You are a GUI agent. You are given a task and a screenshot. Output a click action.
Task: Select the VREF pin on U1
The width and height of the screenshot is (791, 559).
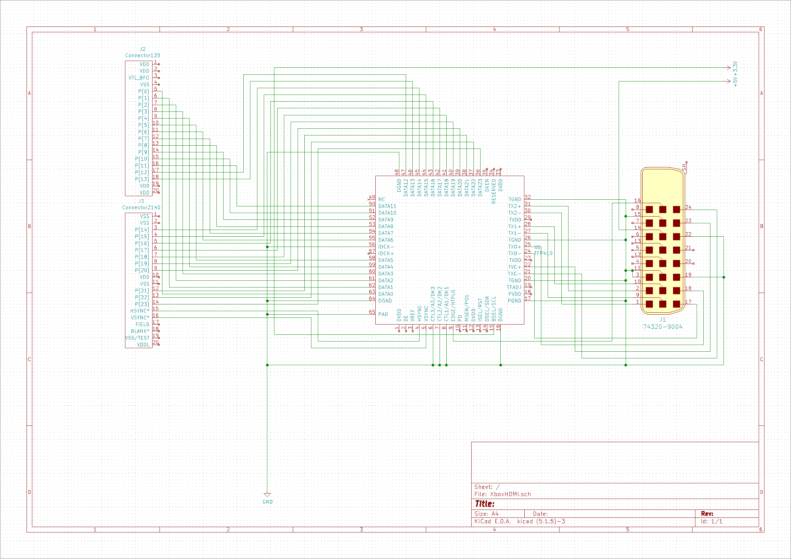pyautogui.click(x=412, y=315)
